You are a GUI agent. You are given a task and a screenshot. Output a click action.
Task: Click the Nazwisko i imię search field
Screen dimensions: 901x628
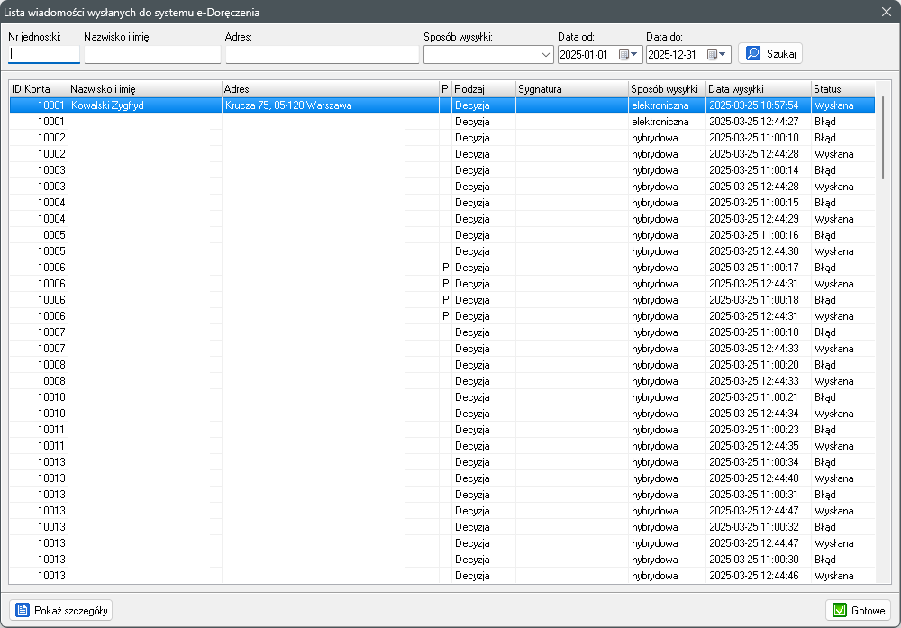(151, 55)
